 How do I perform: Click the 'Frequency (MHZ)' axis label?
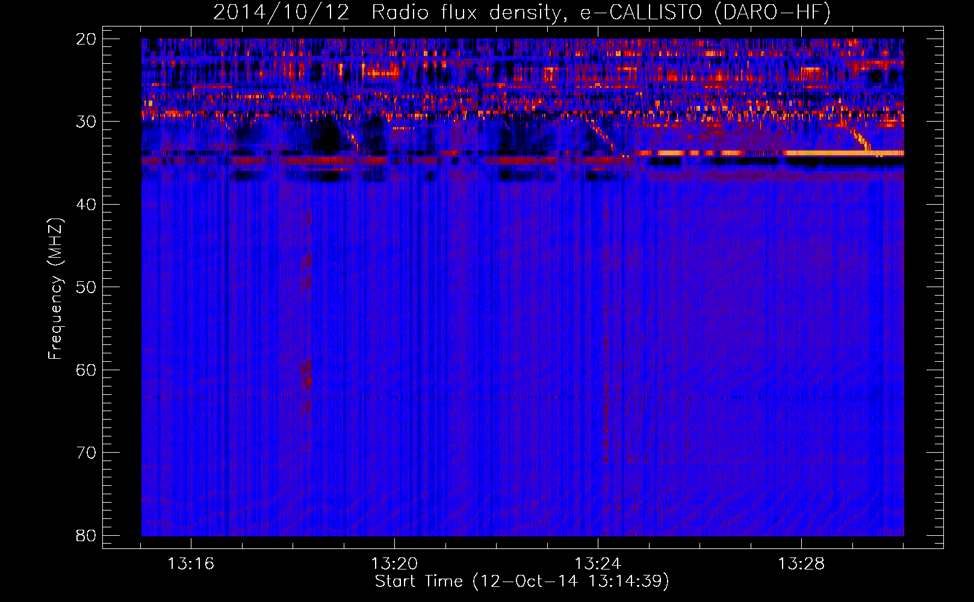pyautogui.click(x=55, y=289)
